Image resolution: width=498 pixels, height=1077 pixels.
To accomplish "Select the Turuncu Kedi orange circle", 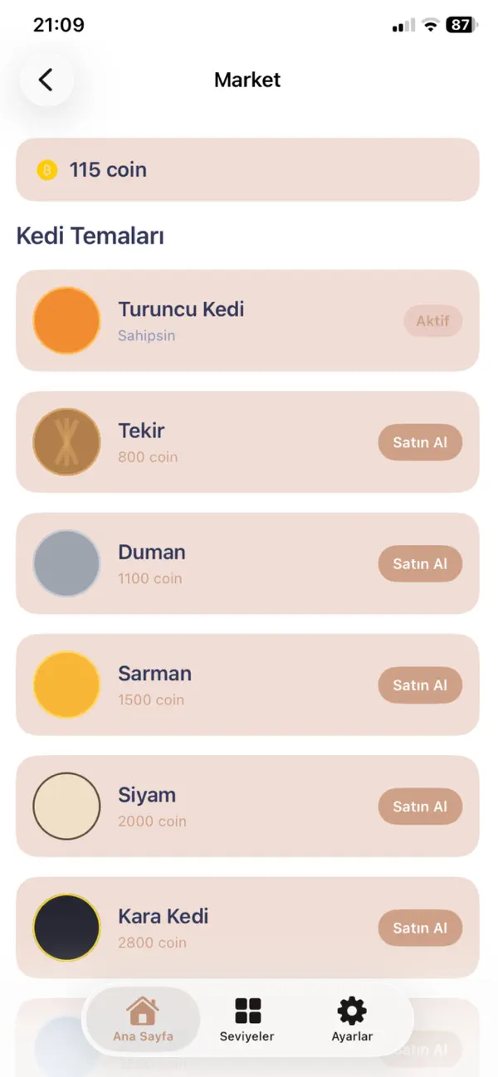I will (x=66, y=320).
